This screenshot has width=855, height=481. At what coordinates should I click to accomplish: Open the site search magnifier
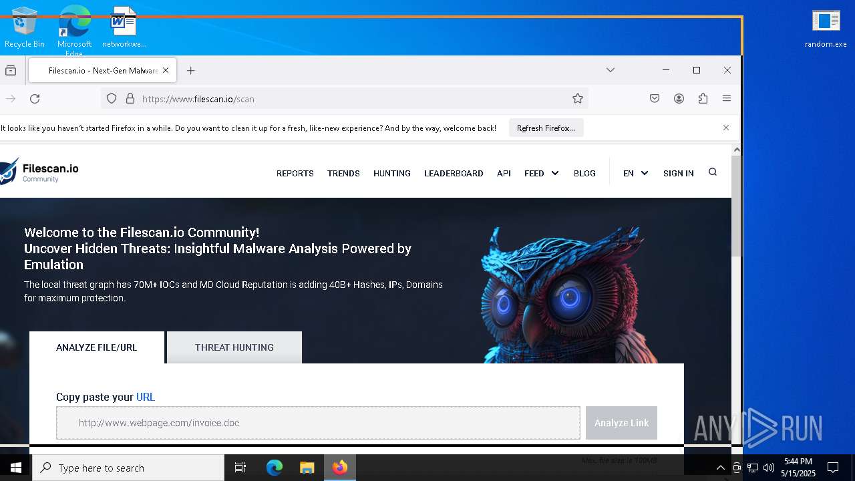(713, 172)
